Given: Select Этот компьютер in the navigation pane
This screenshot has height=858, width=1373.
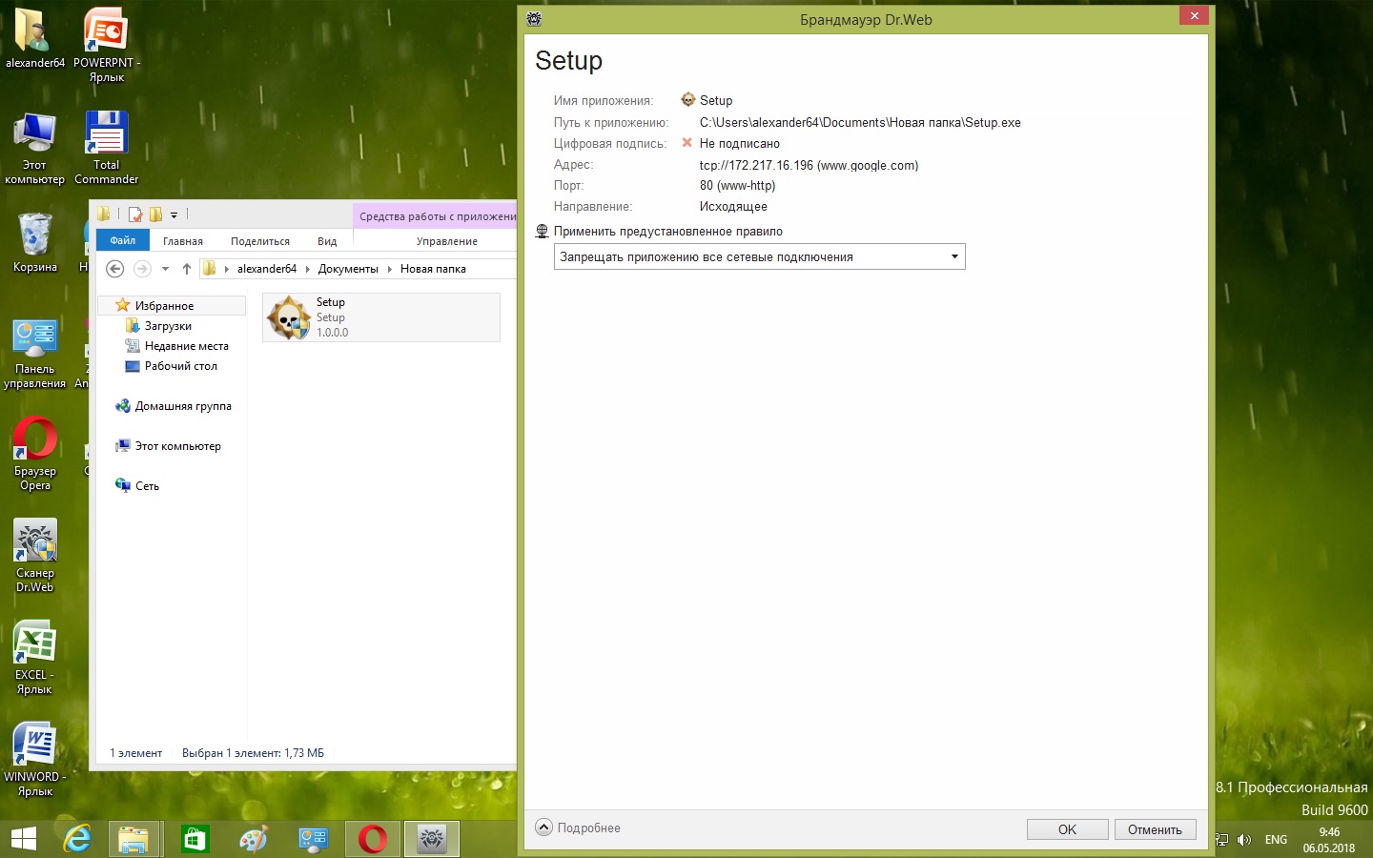Looking at the screenshot, I should (177, 446).
